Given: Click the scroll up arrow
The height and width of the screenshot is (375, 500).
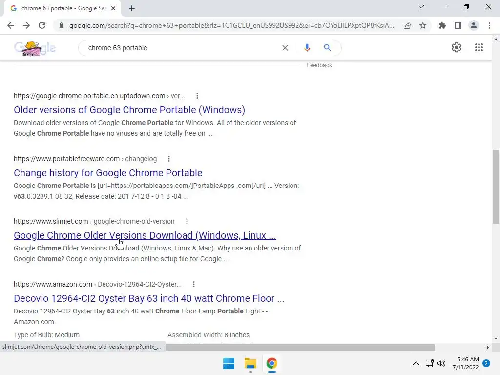Looking at the screenshot, I should coord(496,39).
